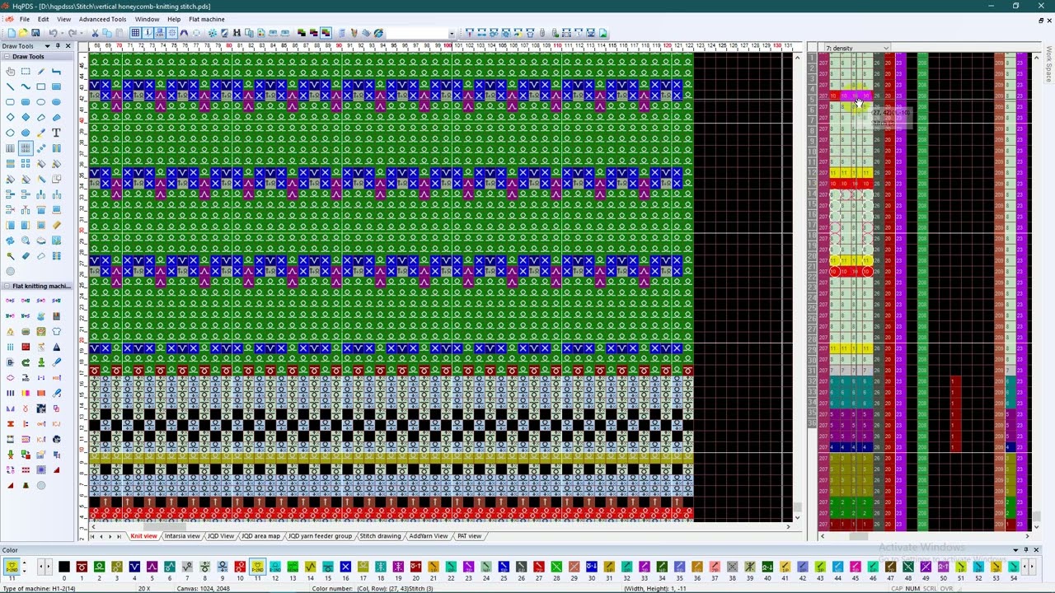The width and height of the screenshot is (1055, 593).
Task: Open the Advanced Tools menu
Action: pos(102,19)
